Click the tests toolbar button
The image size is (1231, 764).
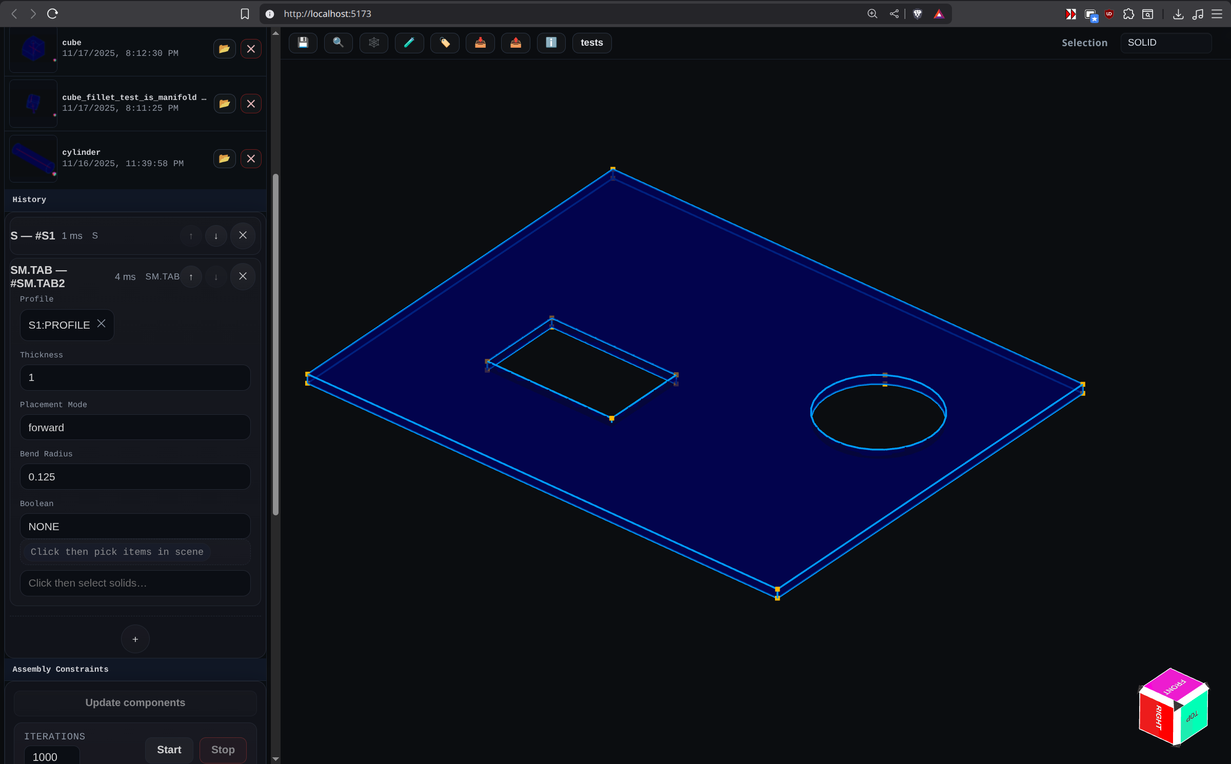591,43
